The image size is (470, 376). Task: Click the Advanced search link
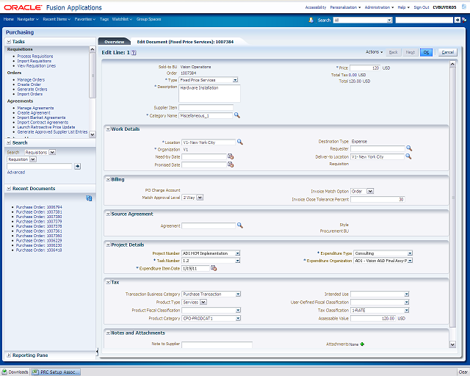point(16,172)
